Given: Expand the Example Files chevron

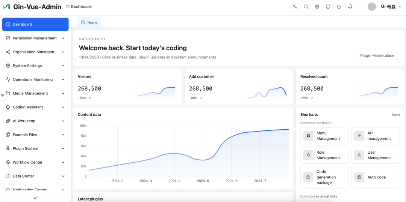Looking at the screenshot, I should pyautogui.click(x=63, y=135).
